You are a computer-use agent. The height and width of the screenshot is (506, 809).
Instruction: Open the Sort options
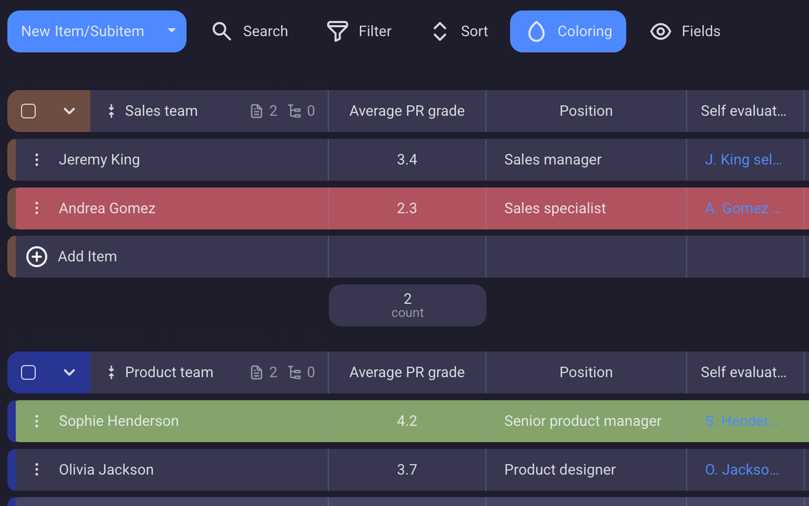tap(439, 31)
